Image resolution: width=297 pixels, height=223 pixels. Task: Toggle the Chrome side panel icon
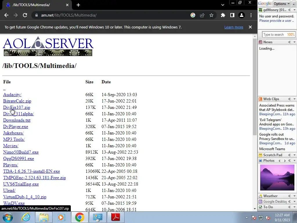pyautogui.click(x=232, y=15)
